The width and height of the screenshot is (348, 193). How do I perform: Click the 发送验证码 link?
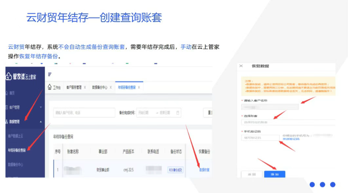[x=291, y=139]
